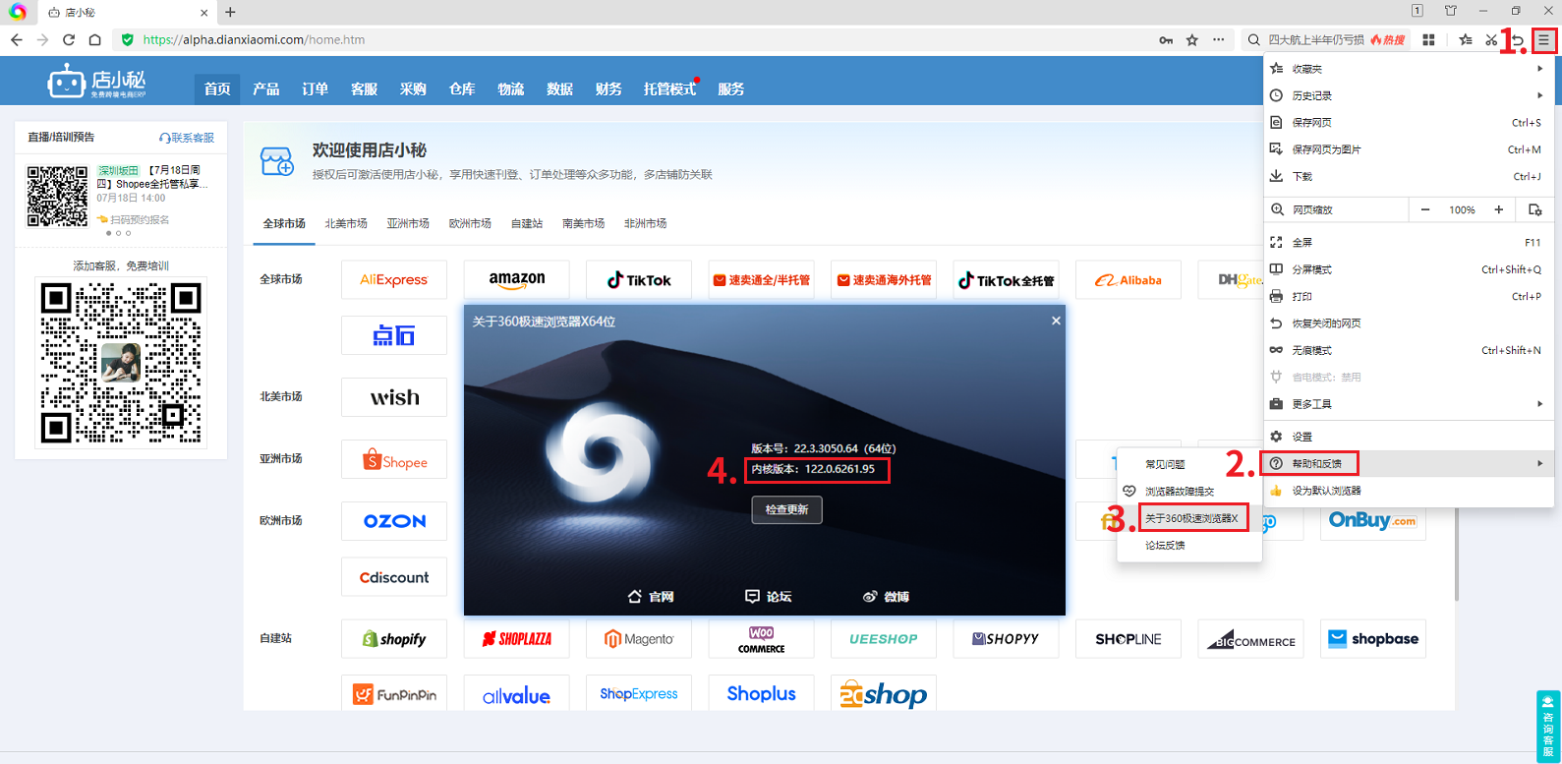Open browser skin shirt icon

pos(1451,11)
